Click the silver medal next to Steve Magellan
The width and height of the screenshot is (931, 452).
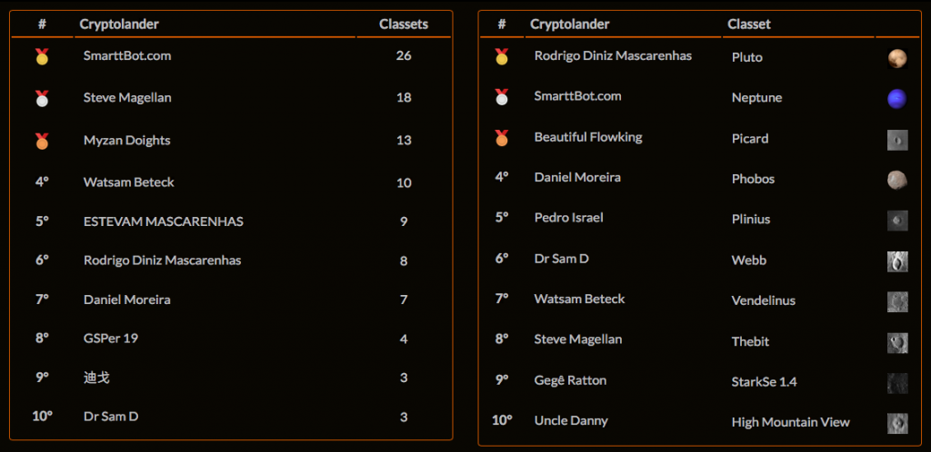tap(42, 98)
